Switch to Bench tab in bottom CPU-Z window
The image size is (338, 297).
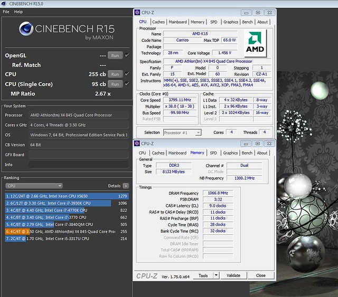(x=247, y=153)
